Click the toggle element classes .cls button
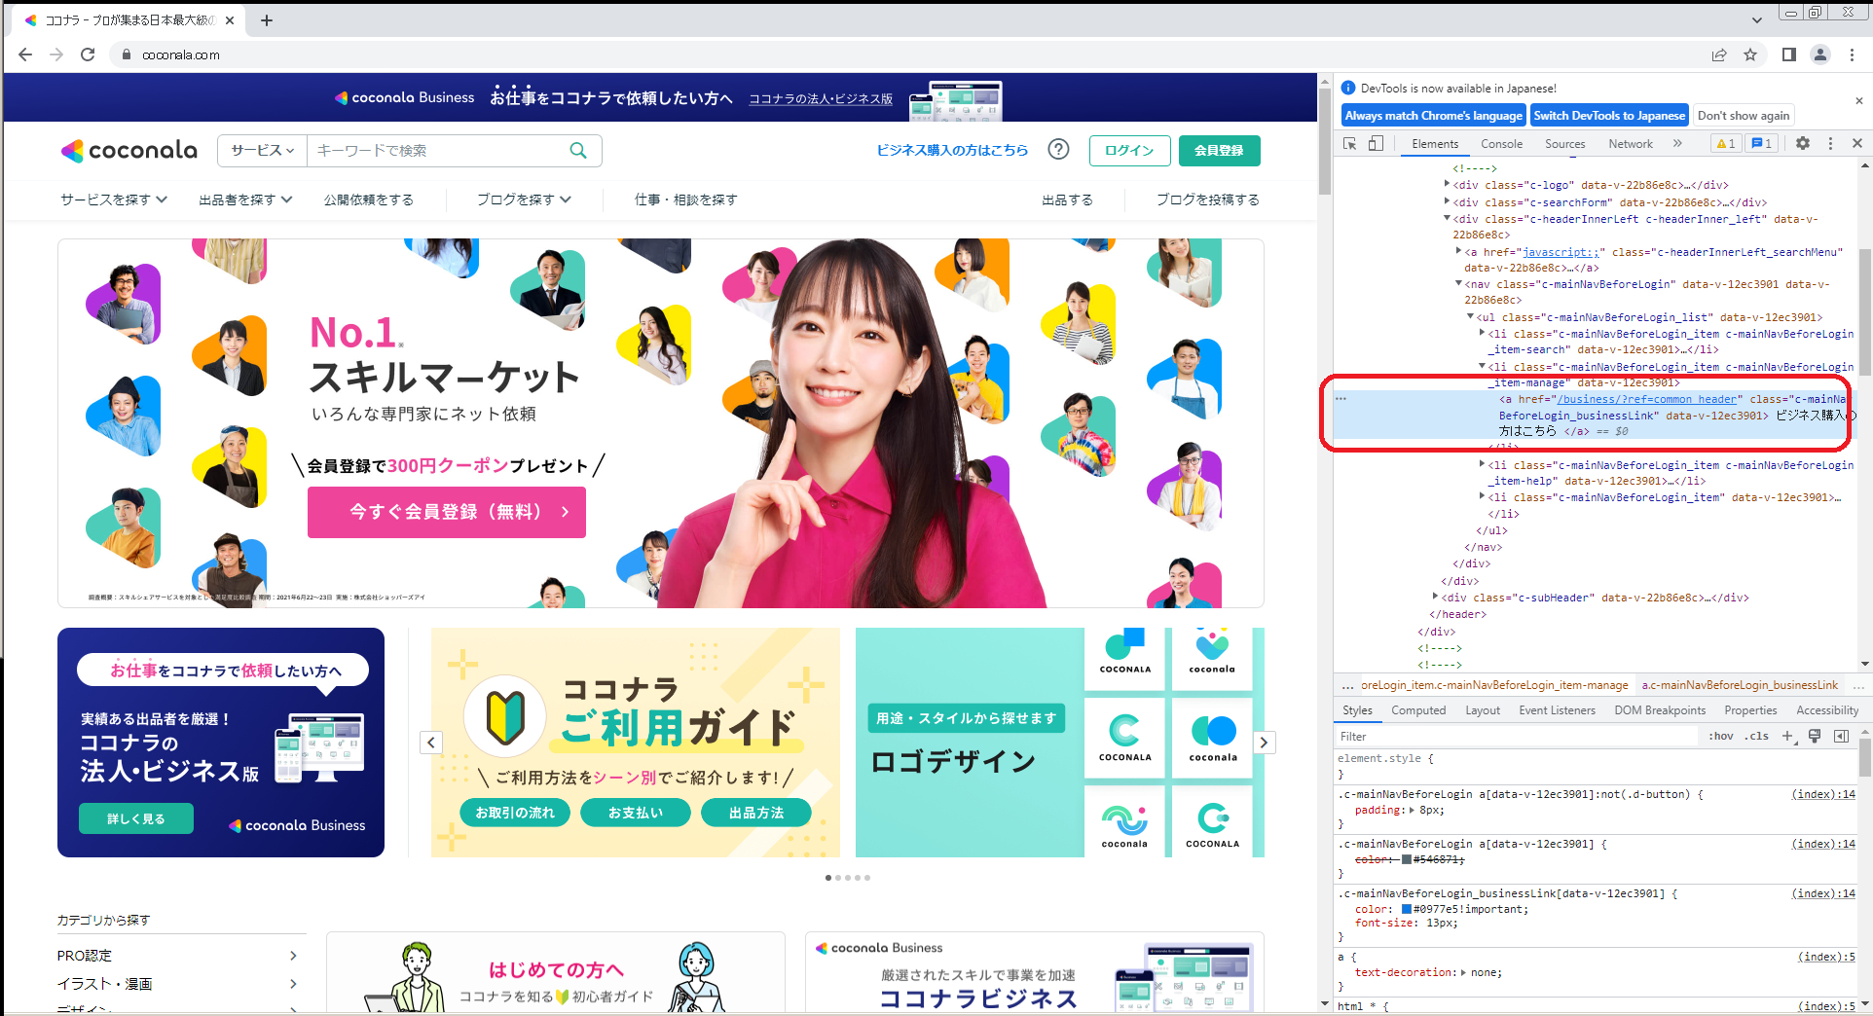Image resolution: width=1873 pixels, height=1016 pixels. [1756, 736]
